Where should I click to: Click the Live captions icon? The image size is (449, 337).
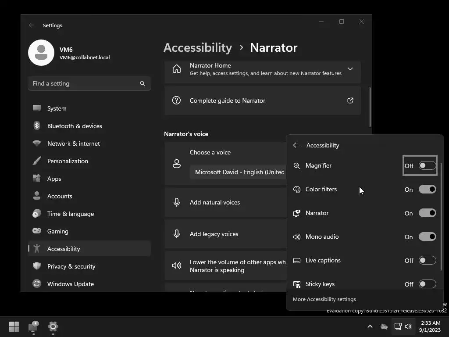pos(297,261)
